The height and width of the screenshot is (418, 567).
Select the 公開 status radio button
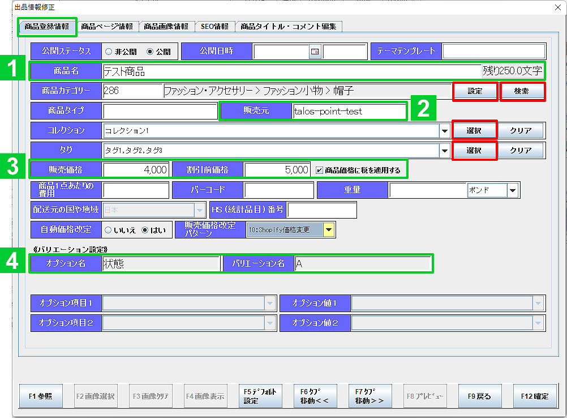pos(150,52)
